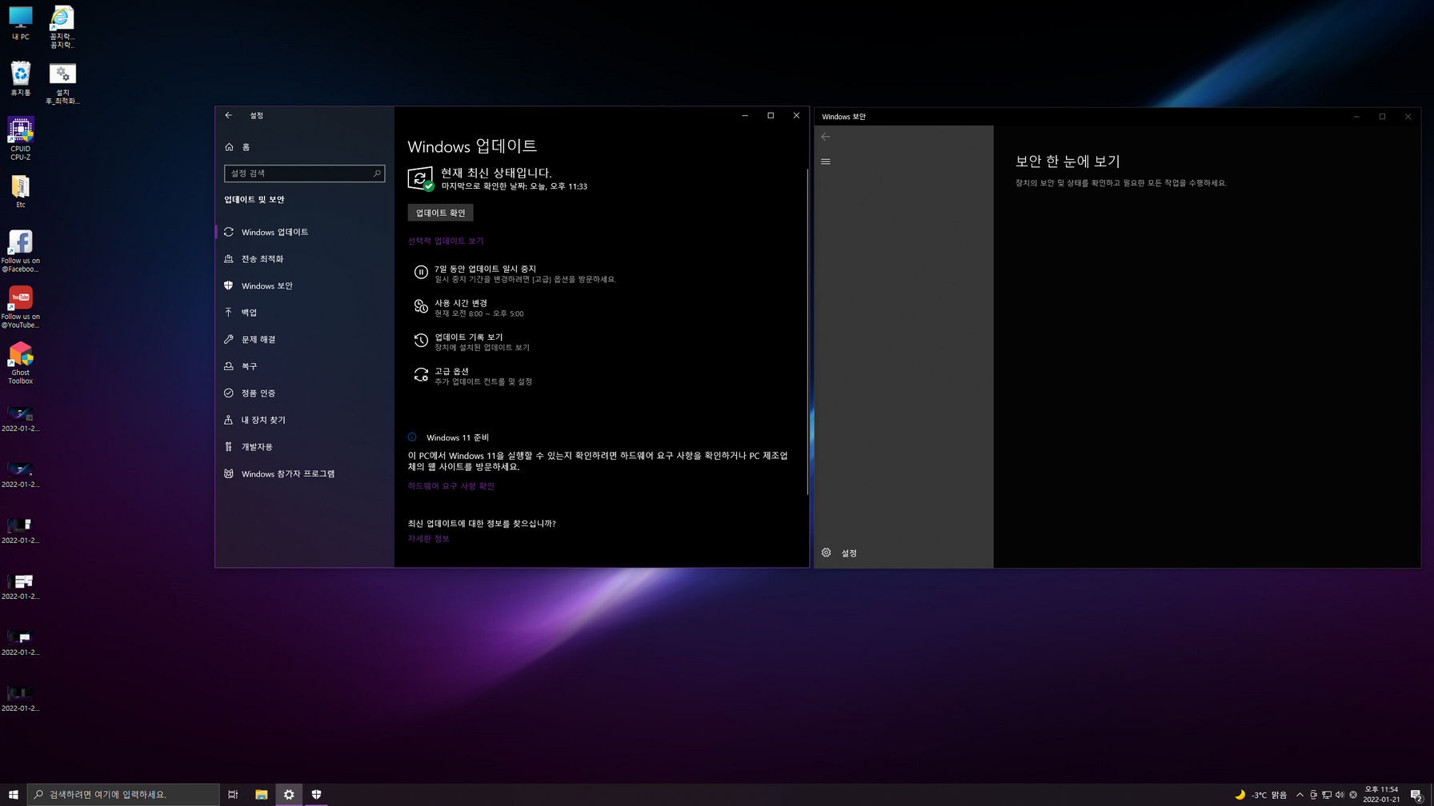This screenshot has height=806, width=1434.
Task: Click the clock icon for active hours
Action: [x=421, y=306]
